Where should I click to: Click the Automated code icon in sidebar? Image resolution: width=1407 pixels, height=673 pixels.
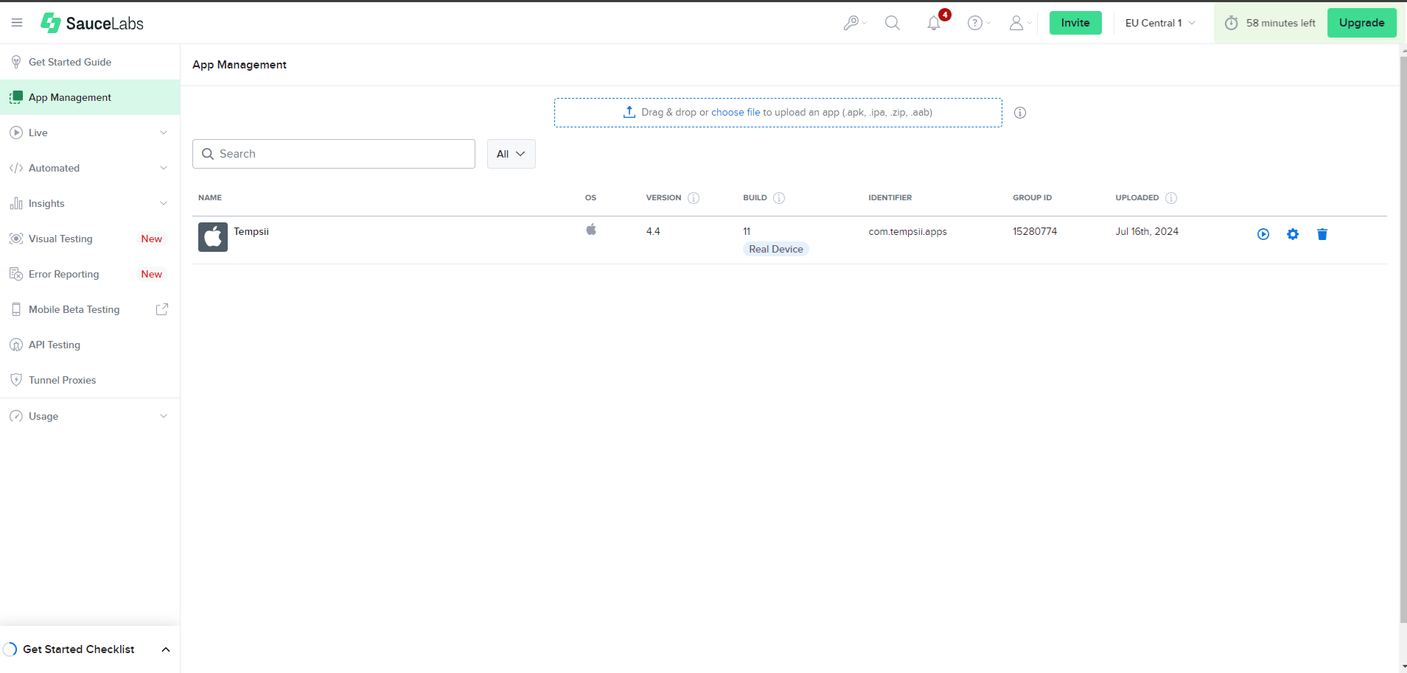pos(16,168)
